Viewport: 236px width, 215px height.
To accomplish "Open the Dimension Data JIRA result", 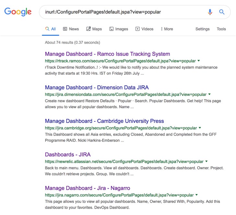I will tap(97, 88).
